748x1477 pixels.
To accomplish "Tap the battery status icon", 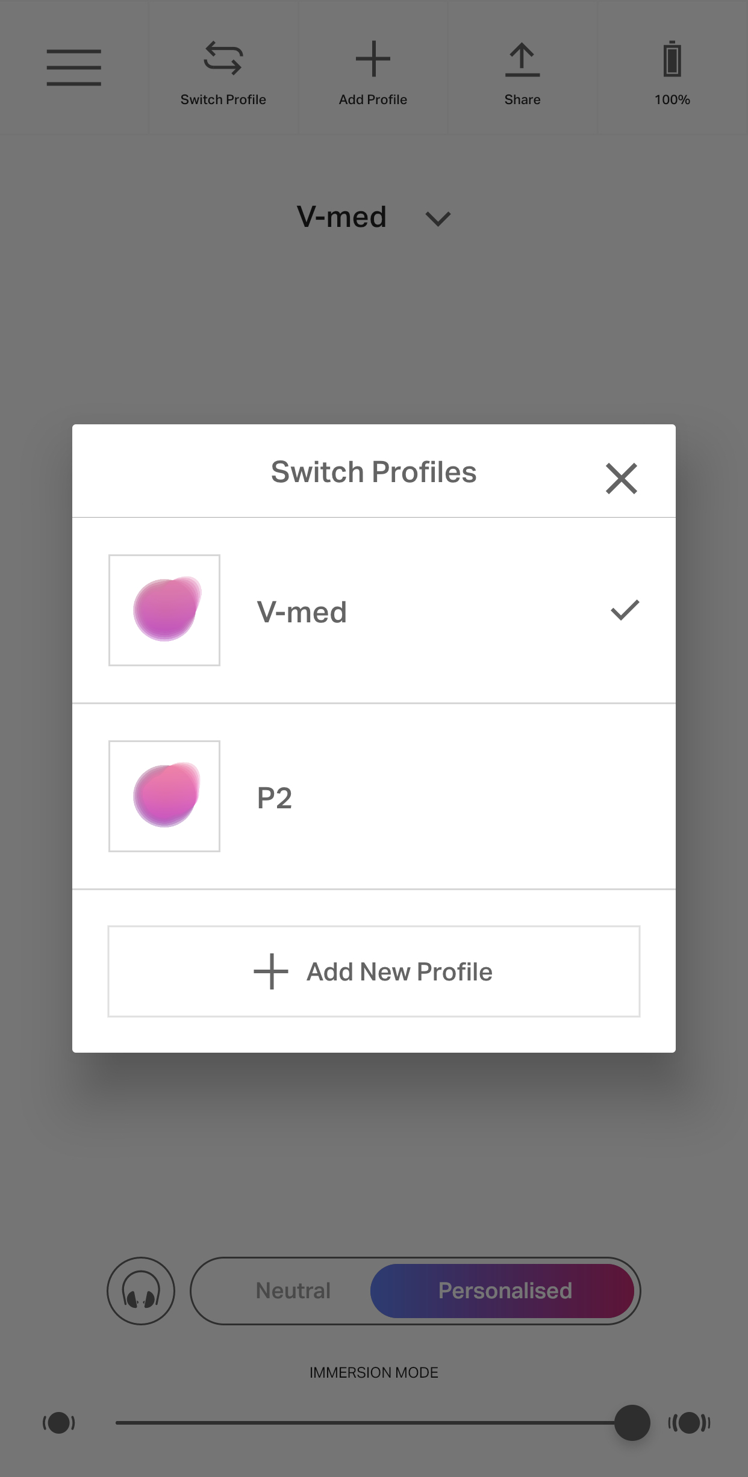I will point(672,60).
